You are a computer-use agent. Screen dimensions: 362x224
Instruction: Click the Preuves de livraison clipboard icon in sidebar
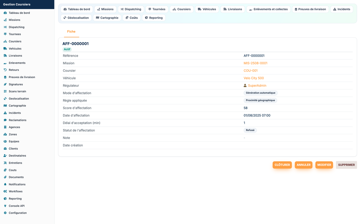tap(5, 77)
